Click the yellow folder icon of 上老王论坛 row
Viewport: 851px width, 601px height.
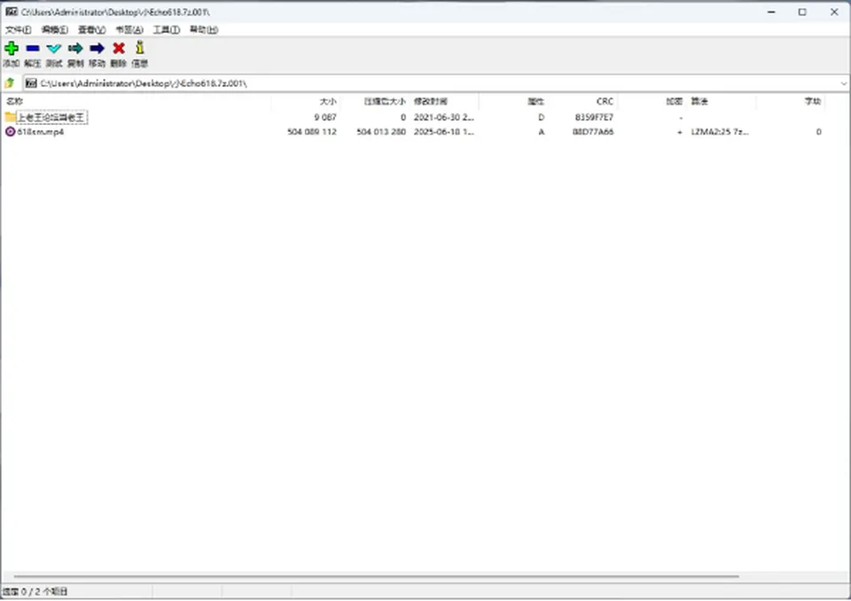tap(11, 117)
